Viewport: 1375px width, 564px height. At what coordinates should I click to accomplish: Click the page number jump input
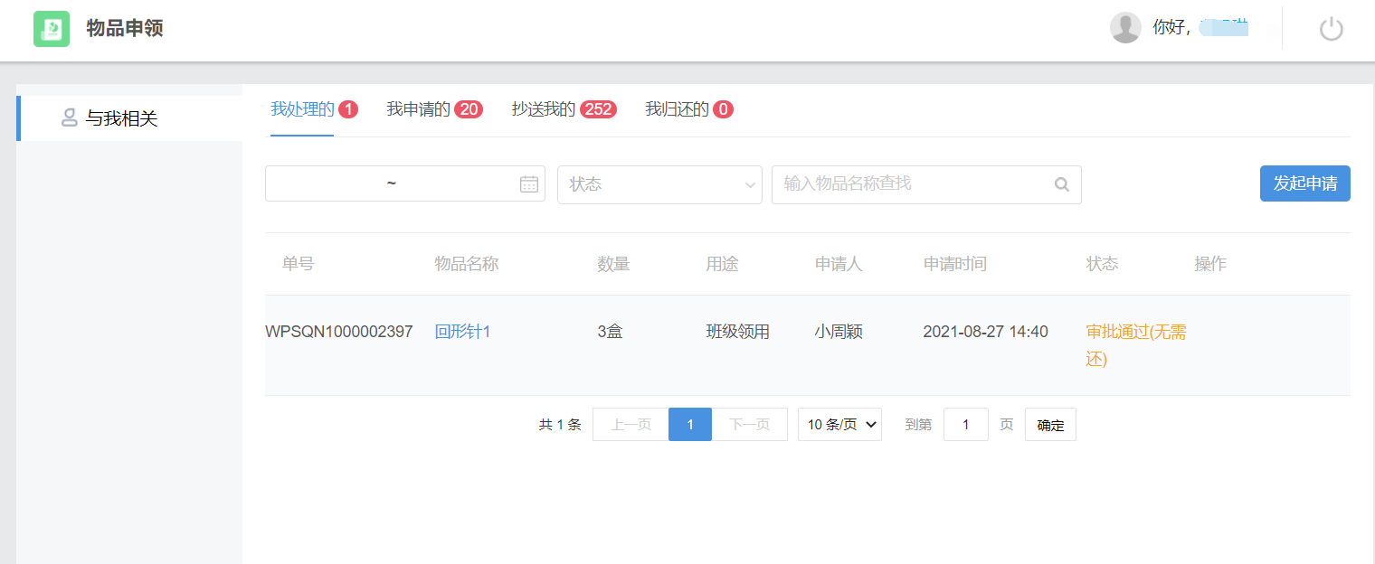pos(965,425)
